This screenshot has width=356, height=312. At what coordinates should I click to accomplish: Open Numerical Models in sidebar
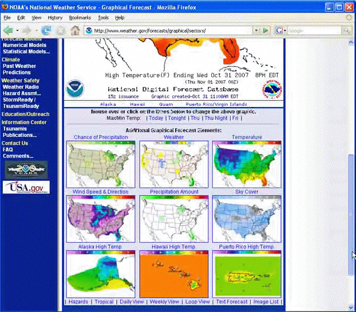pos(25,45)
